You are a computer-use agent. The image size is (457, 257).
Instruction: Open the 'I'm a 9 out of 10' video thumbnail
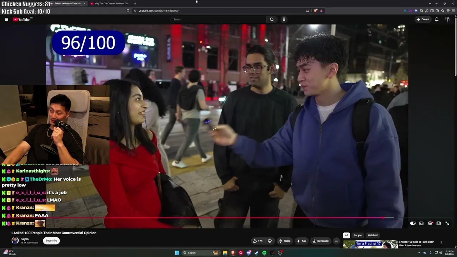[x=370, y=244]
